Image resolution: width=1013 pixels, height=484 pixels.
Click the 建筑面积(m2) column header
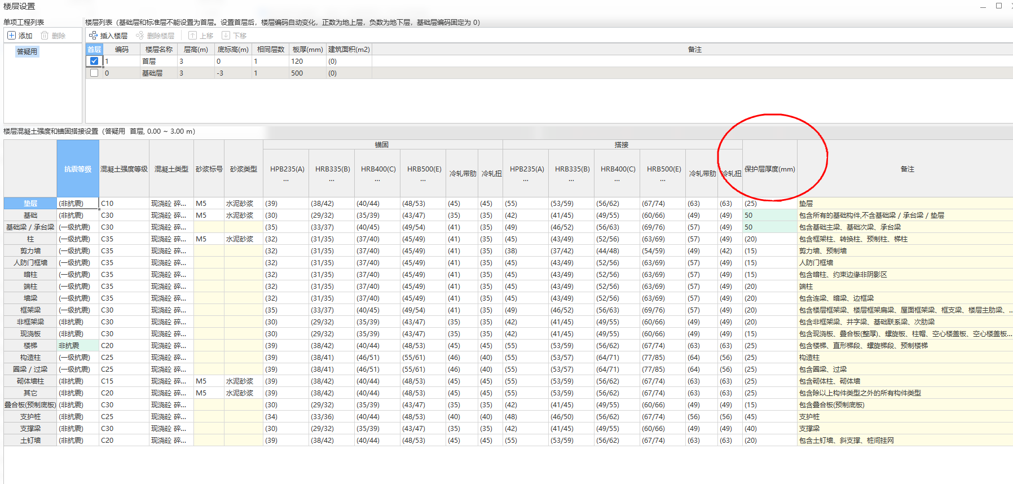click(x=349, y=49)
